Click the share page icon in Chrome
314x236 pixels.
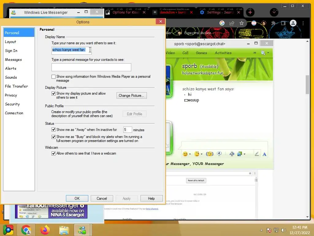click(232, 23)
